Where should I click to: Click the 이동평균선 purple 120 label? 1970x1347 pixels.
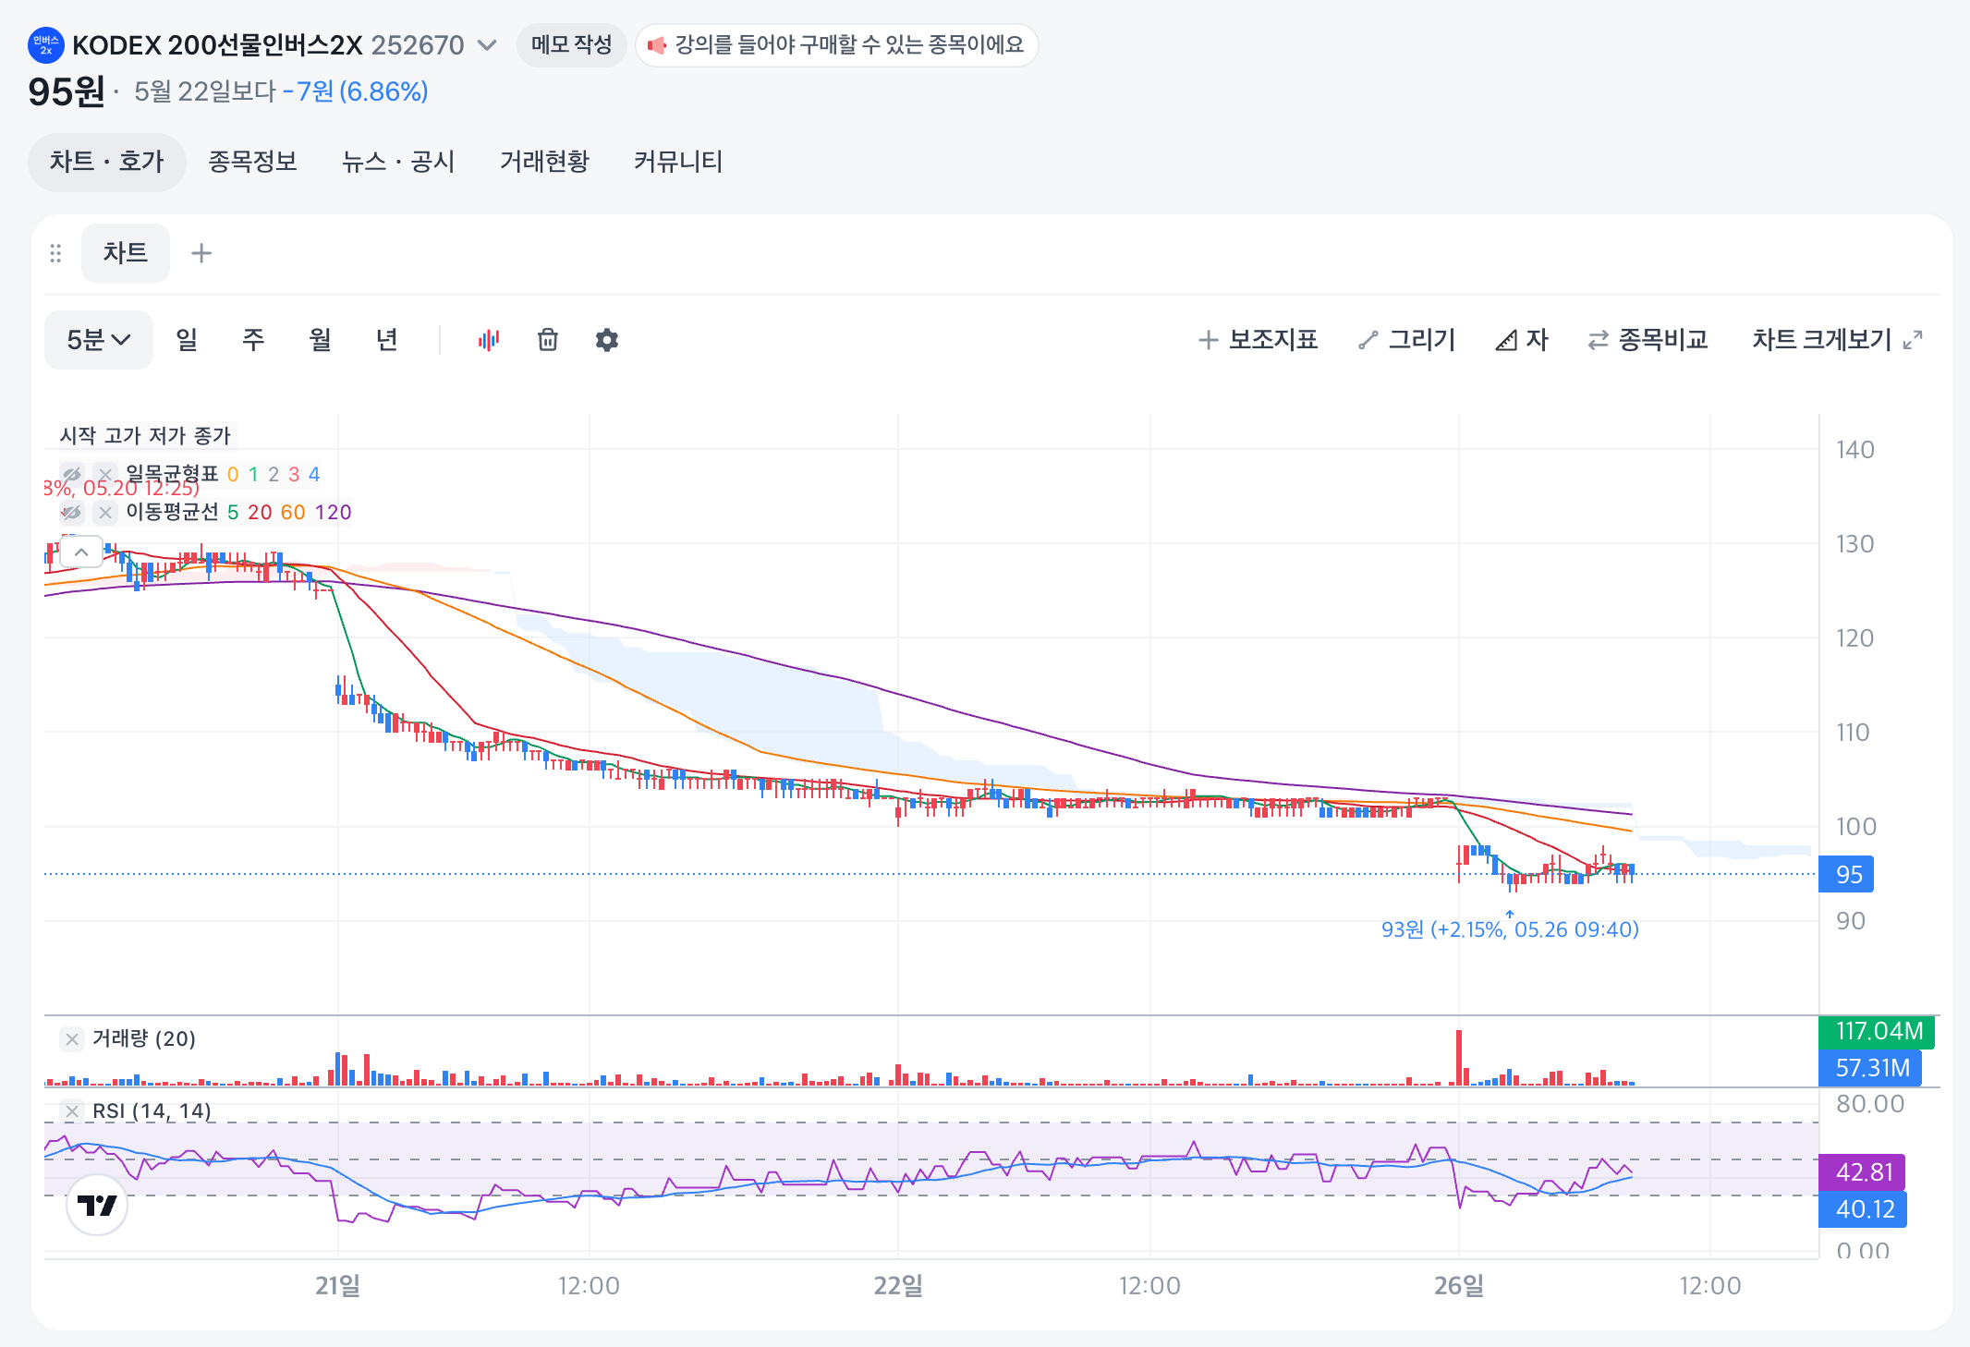pyautogui.click(x=333, y=512)
